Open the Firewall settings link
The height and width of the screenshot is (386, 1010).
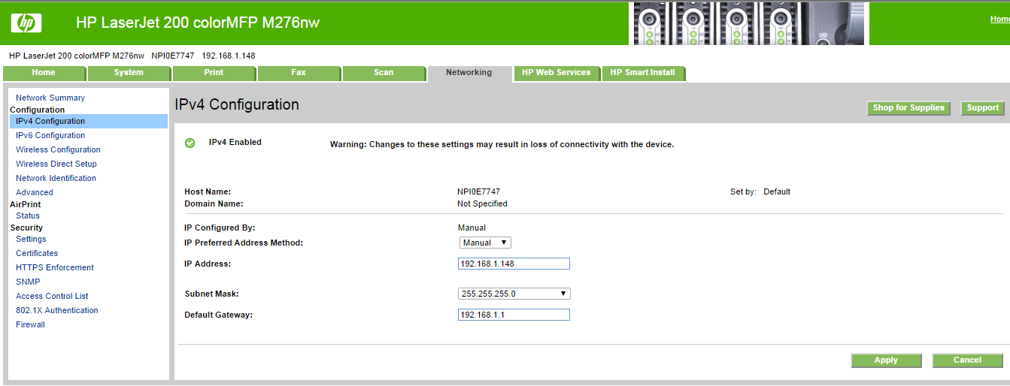pyautogui.click(x=30, y=324)
